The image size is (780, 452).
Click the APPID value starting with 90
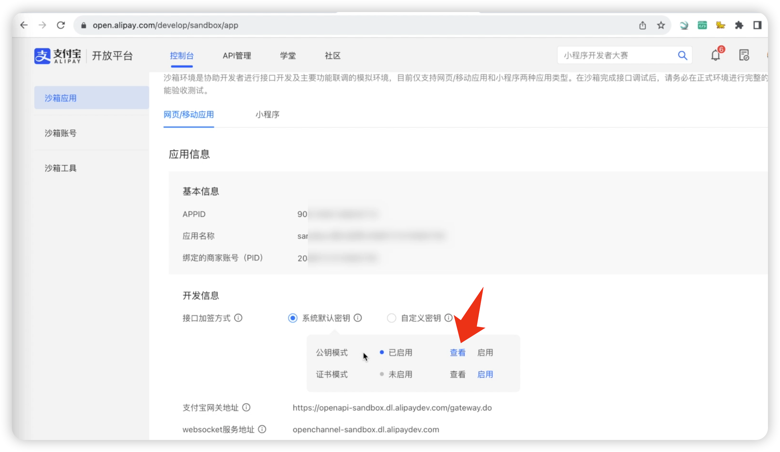[x=337, y=214]
